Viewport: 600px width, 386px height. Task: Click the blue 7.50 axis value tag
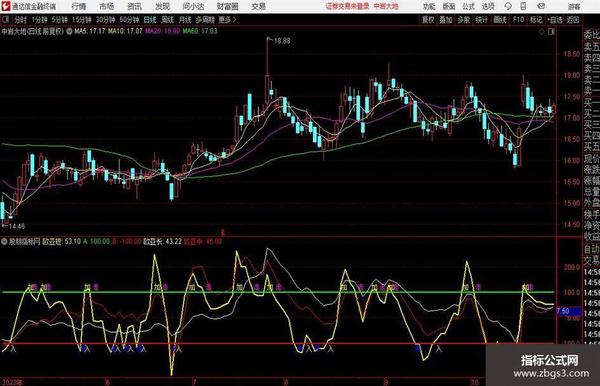[569, 311]
